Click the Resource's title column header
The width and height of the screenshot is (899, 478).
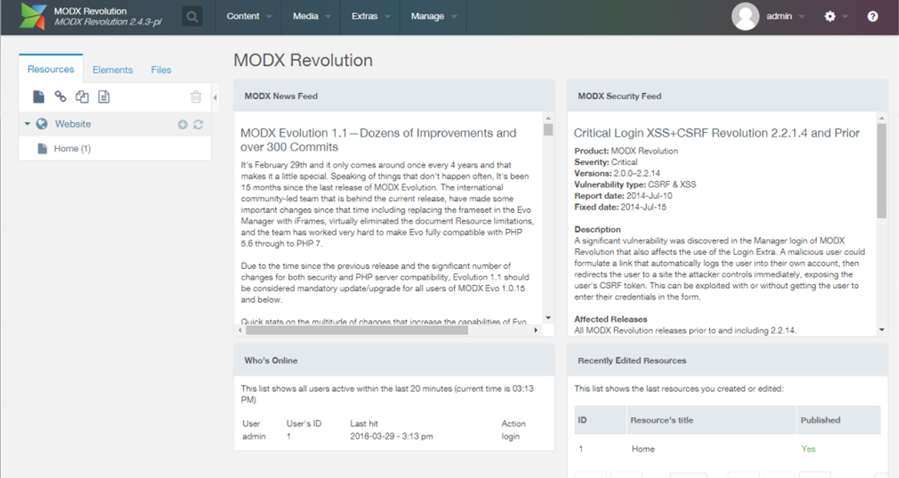tap(711, 420)
